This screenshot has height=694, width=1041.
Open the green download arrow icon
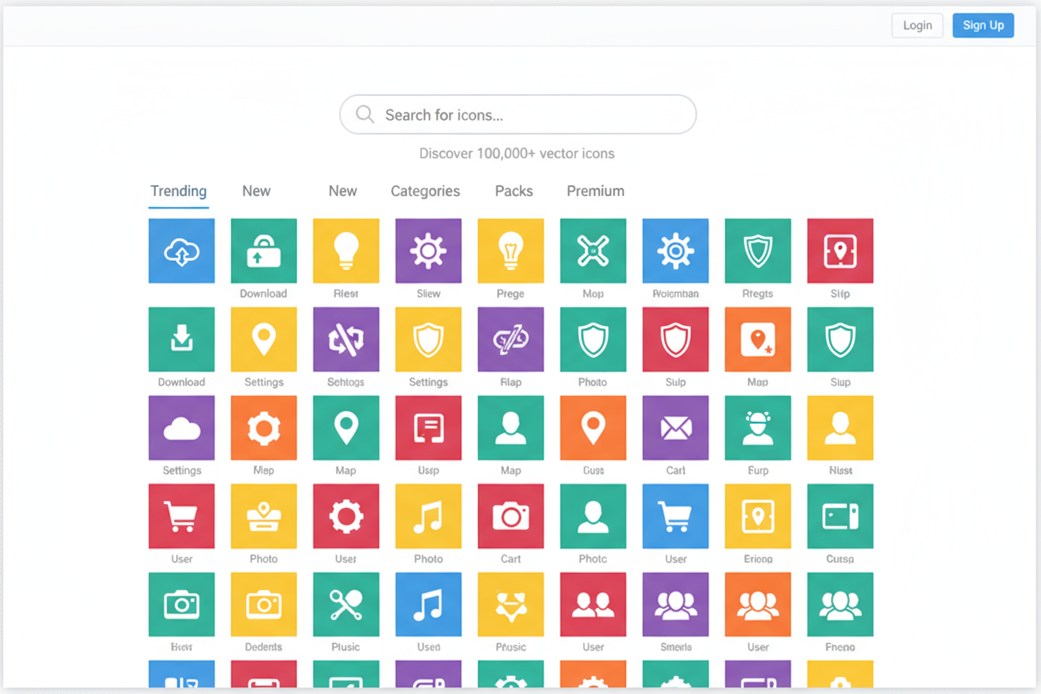(x=181, y=339)
